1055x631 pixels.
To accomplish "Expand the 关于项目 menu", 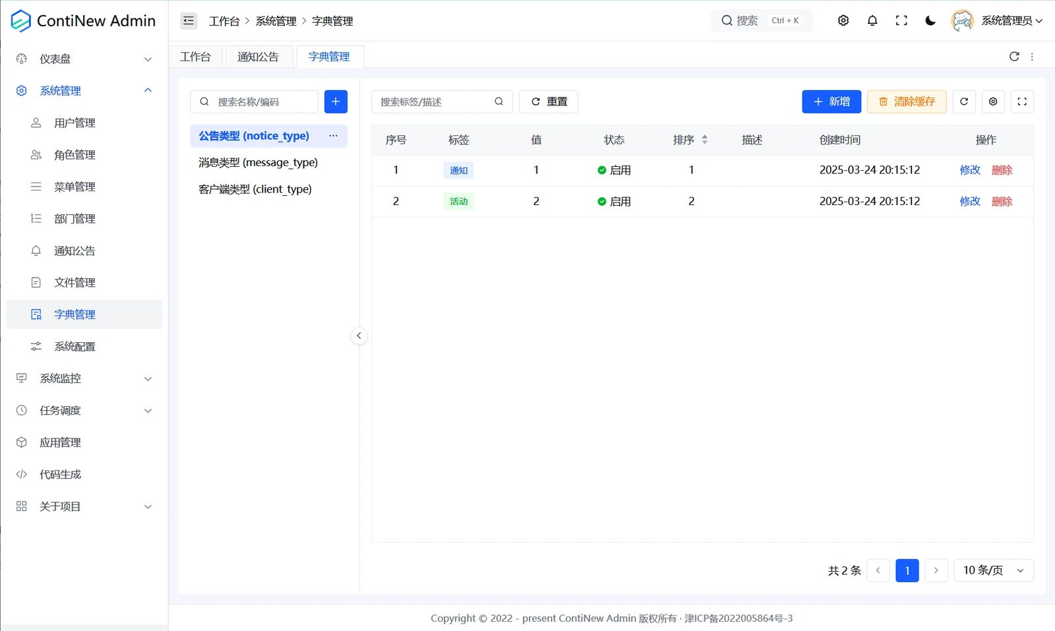I will (84, 506).
